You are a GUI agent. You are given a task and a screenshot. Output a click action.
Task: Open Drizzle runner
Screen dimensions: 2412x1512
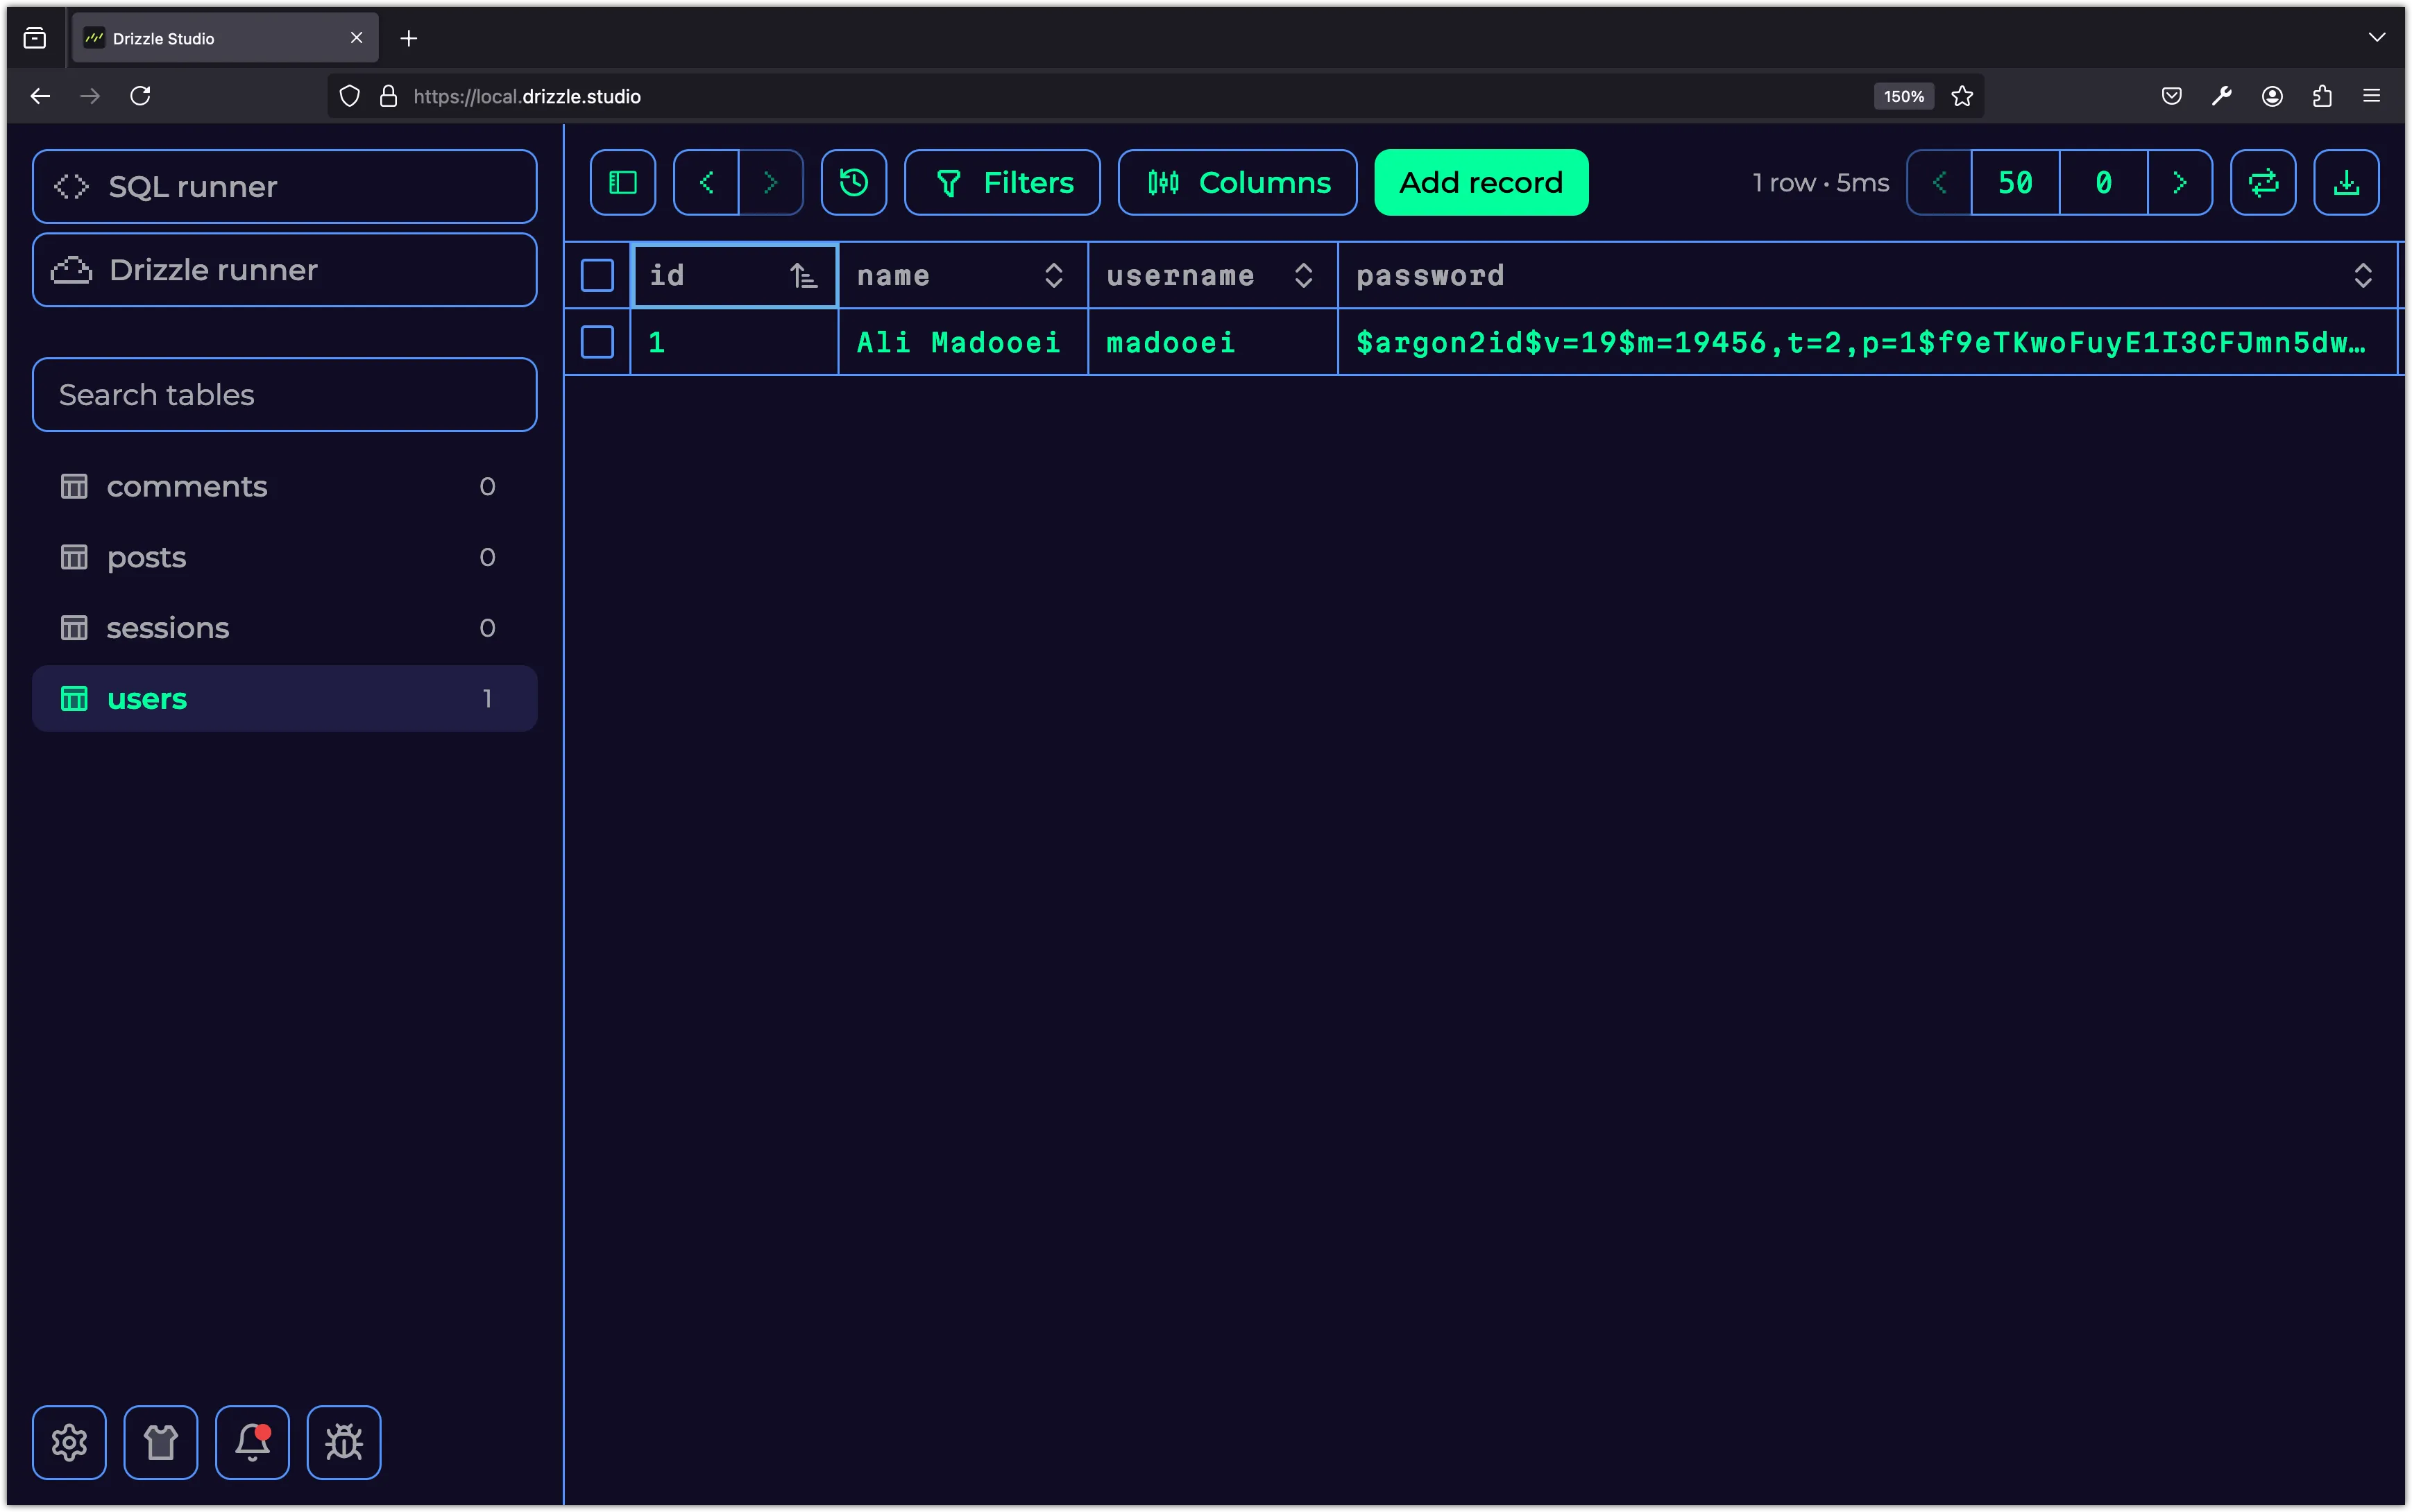(284, 270)
